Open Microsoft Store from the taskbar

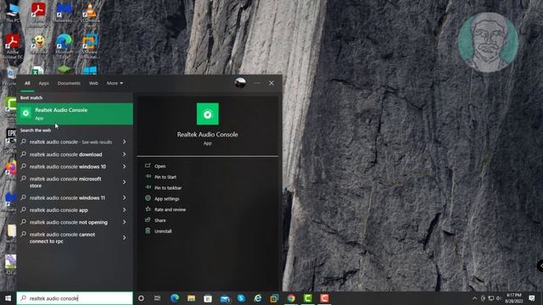click(x=208, y=298)
